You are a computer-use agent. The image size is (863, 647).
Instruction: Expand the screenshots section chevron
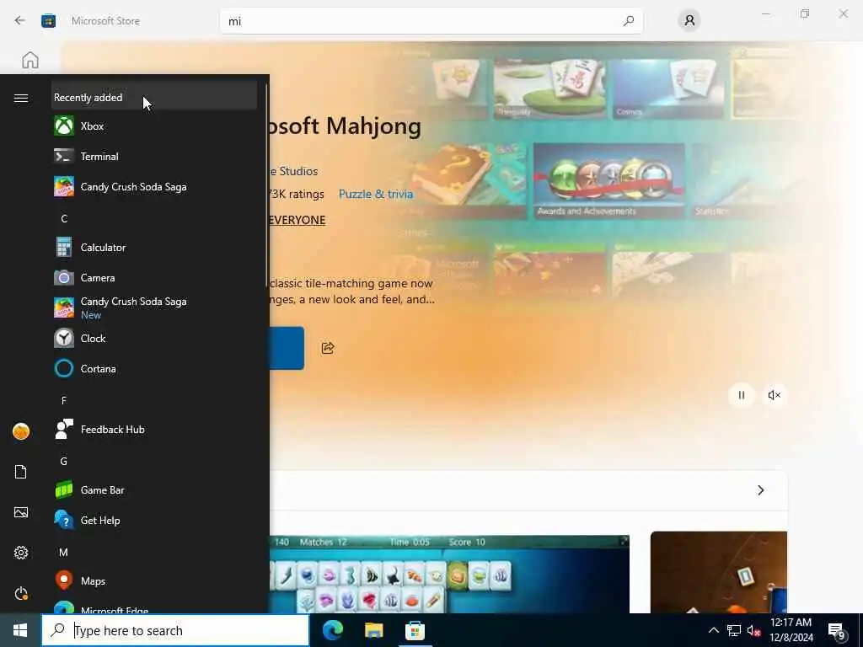pos(761,490)
